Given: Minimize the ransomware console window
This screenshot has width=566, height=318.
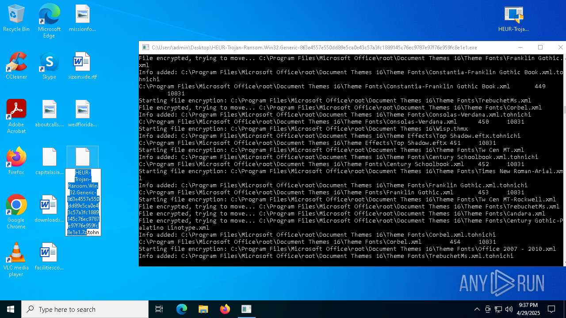Looking at the screenshot, I should pos(520,47).
